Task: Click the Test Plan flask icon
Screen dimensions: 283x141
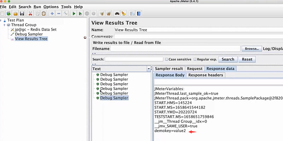Action: tap(5, 20)
